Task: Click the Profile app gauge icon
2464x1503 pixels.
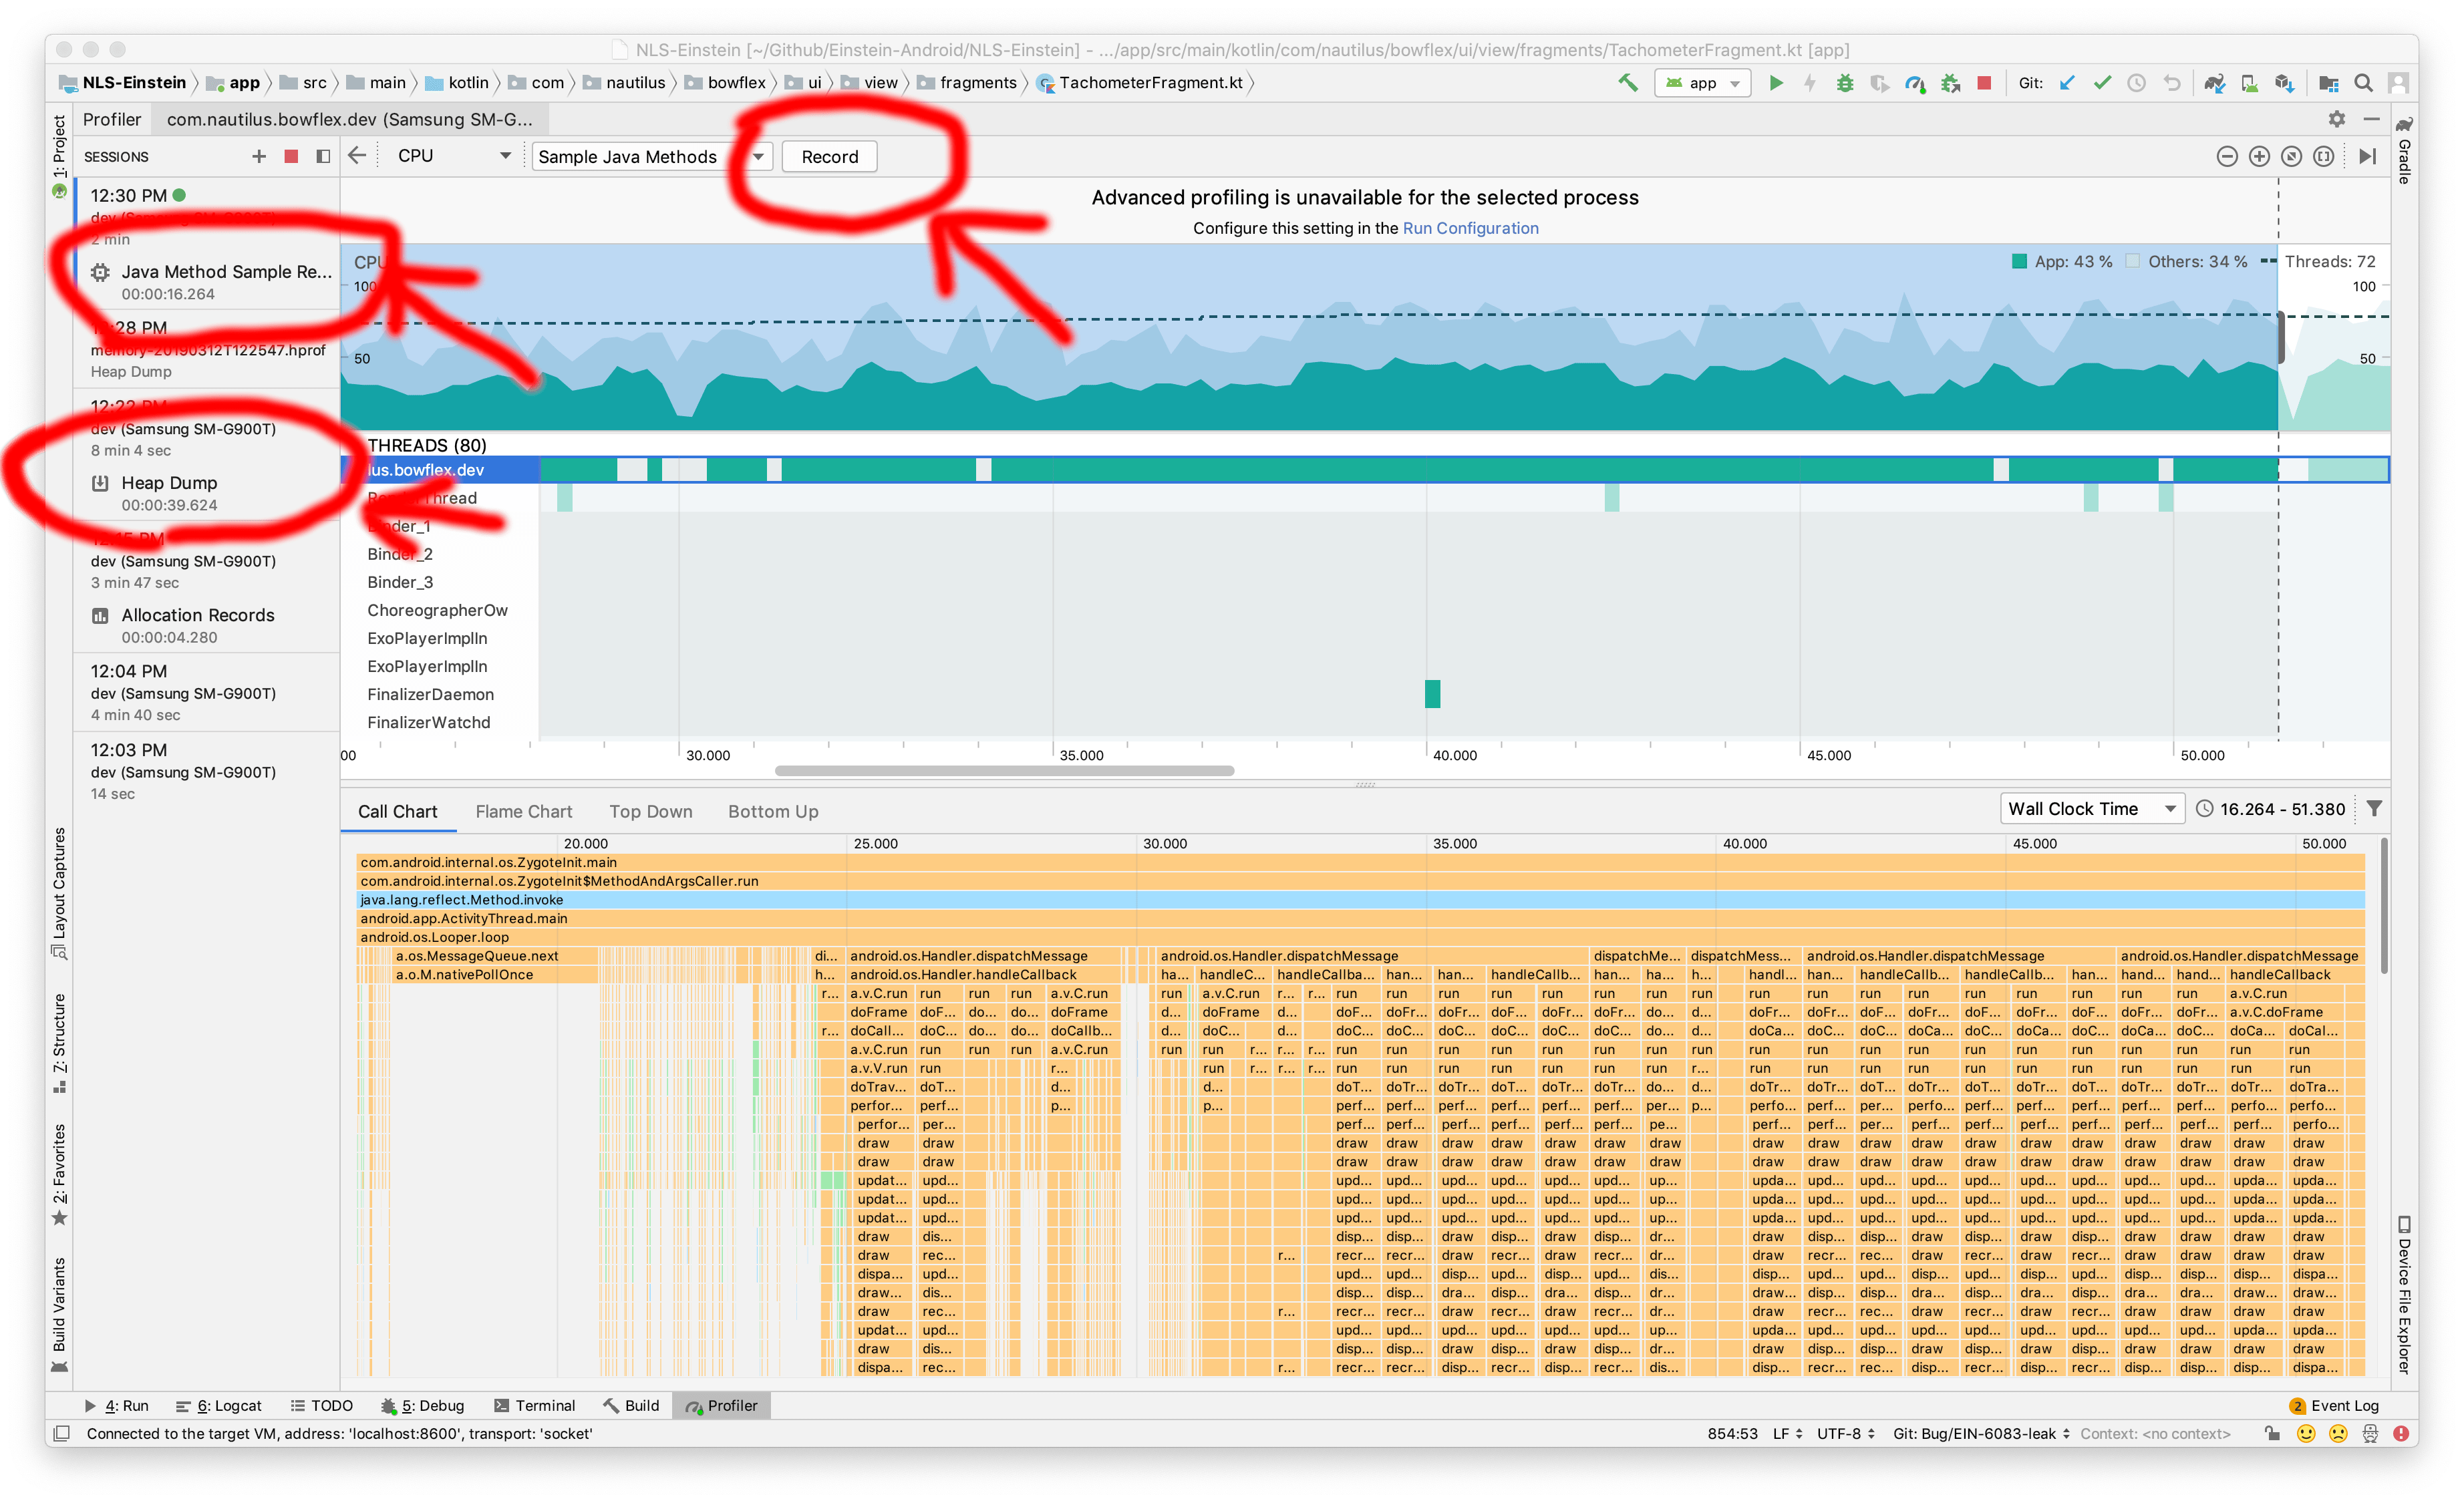Action: tap(1914, 83)
